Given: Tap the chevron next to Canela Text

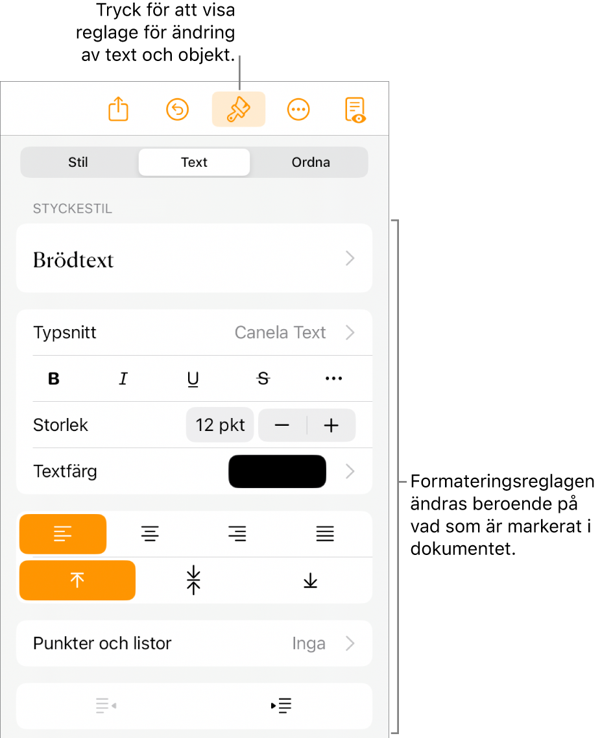Looking at the screenshot, I should click(x=350, y=333).
